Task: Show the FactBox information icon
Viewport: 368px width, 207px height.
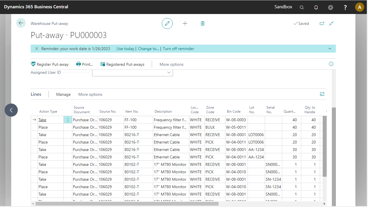Action: point(331,64)
